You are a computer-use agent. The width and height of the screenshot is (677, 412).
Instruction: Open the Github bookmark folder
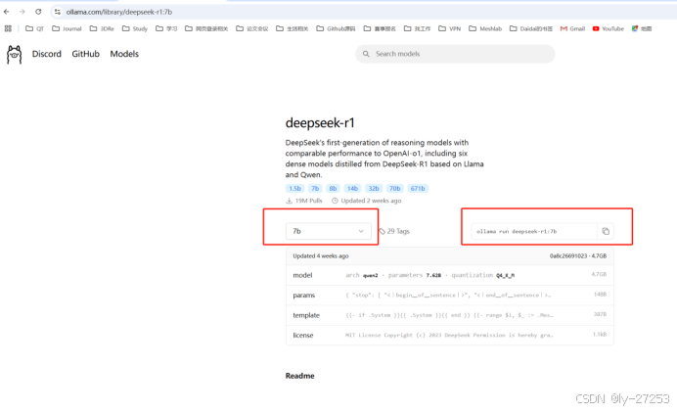pos(336,28)
